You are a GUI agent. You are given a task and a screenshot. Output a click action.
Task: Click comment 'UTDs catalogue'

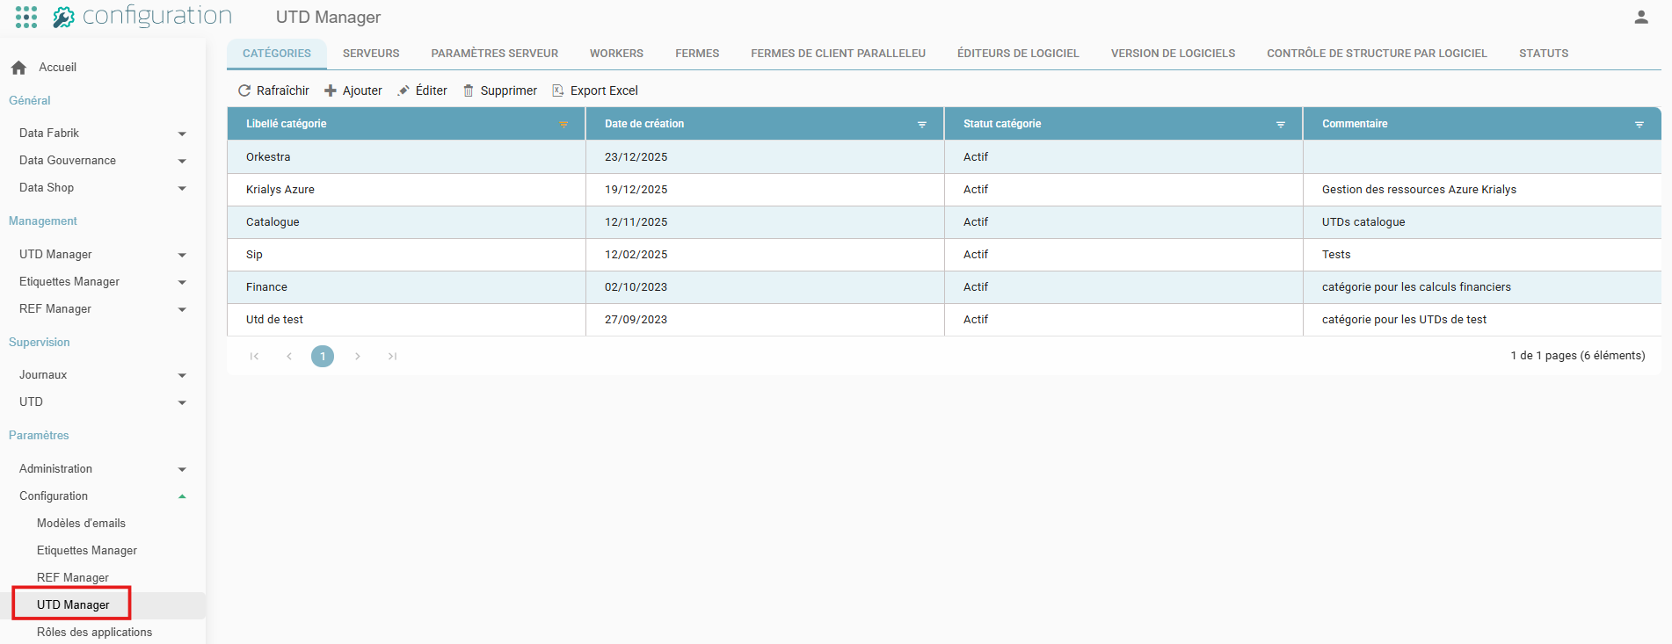click(x=1363, y=222)
